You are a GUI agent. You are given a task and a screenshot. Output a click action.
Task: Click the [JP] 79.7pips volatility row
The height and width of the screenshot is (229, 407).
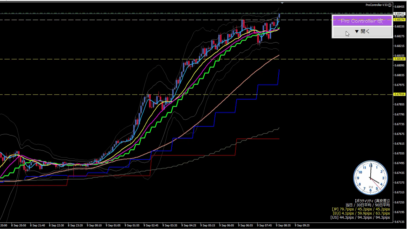tap(361, 209)
